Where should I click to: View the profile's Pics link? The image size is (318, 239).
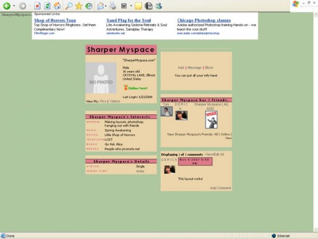(103, 101)
